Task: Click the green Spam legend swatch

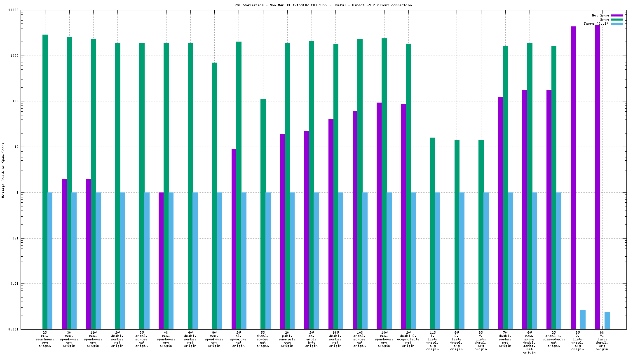Action: pos(617,19)
